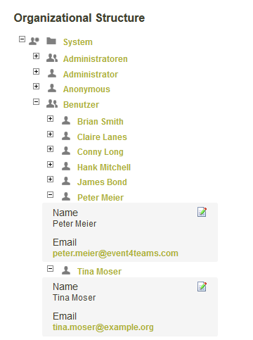Click the edit icon for Tina Moser
253x340 pixels.
coord(202,287)
